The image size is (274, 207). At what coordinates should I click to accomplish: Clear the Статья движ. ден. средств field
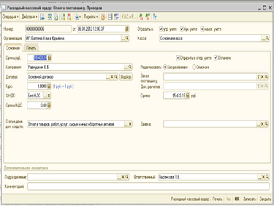[x=130, y=124]
